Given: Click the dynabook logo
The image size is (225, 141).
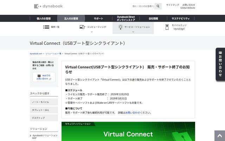Looking at the screenshot, I should click(49, 6).
